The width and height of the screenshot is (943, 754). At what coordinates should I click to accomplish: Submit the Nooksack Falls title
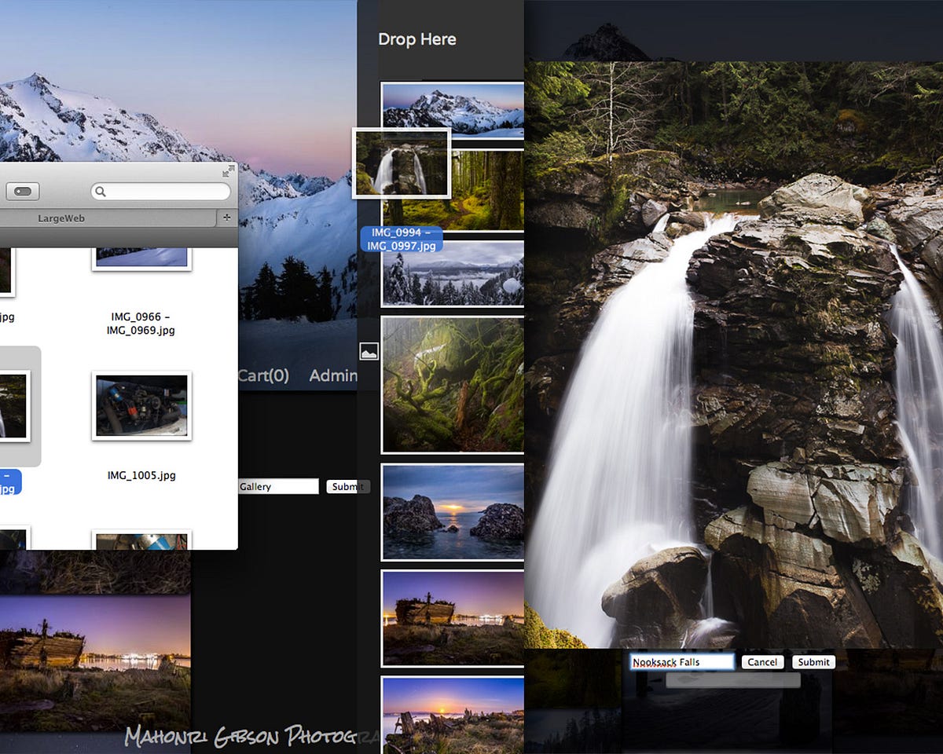pos(813,662)
